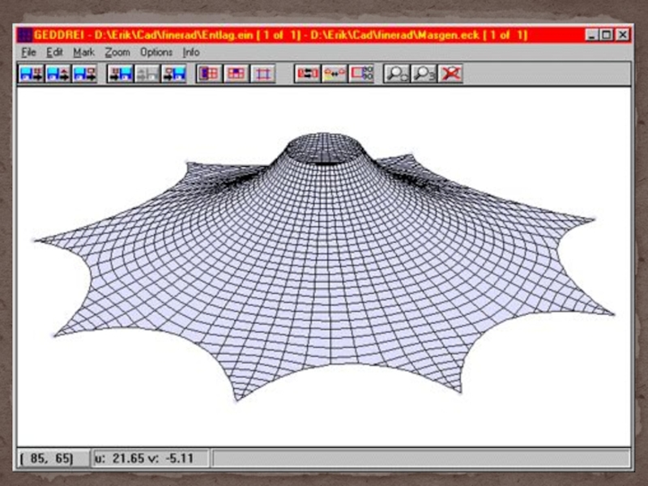This screenshot has height=486, width=648.
Task: Select the purple and red grid panel icon
Action: click(209, 74)
